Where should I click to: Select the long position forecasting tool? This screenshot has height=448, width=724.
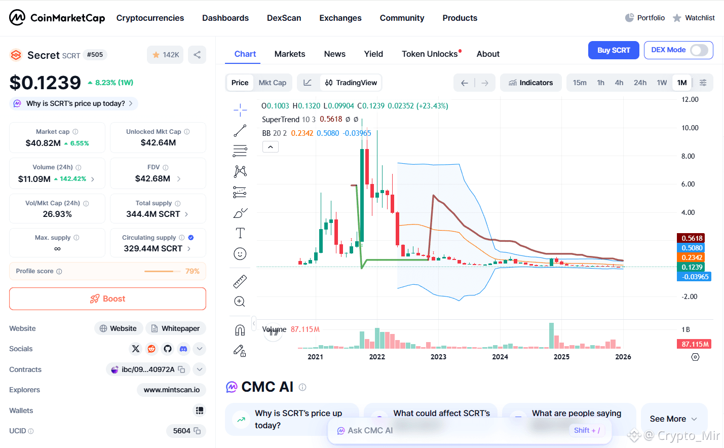click(x=240, y=192)
